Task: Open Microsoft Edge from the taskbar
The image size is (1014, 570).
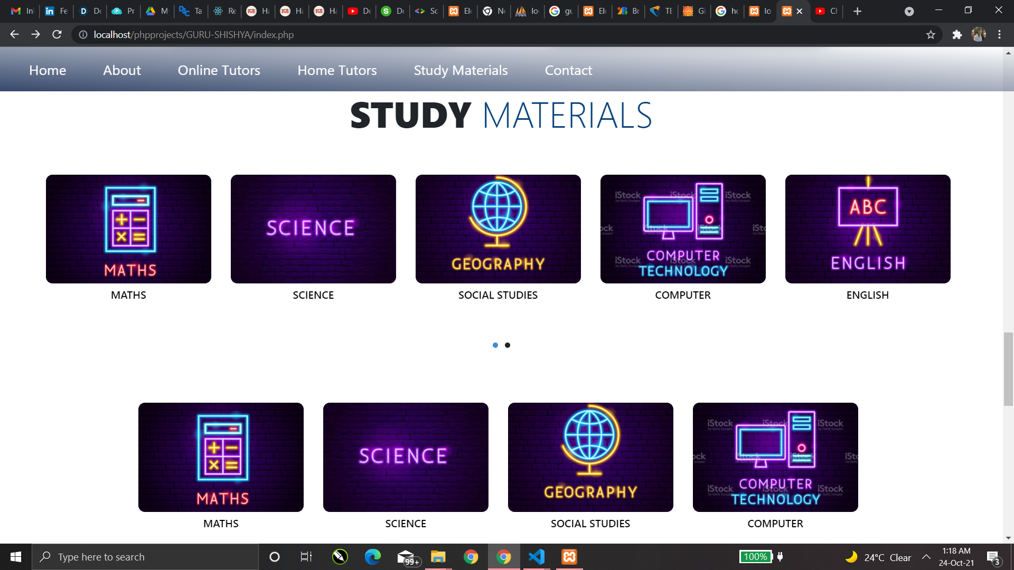Action: pyautogui.click(x=373, y=557)
